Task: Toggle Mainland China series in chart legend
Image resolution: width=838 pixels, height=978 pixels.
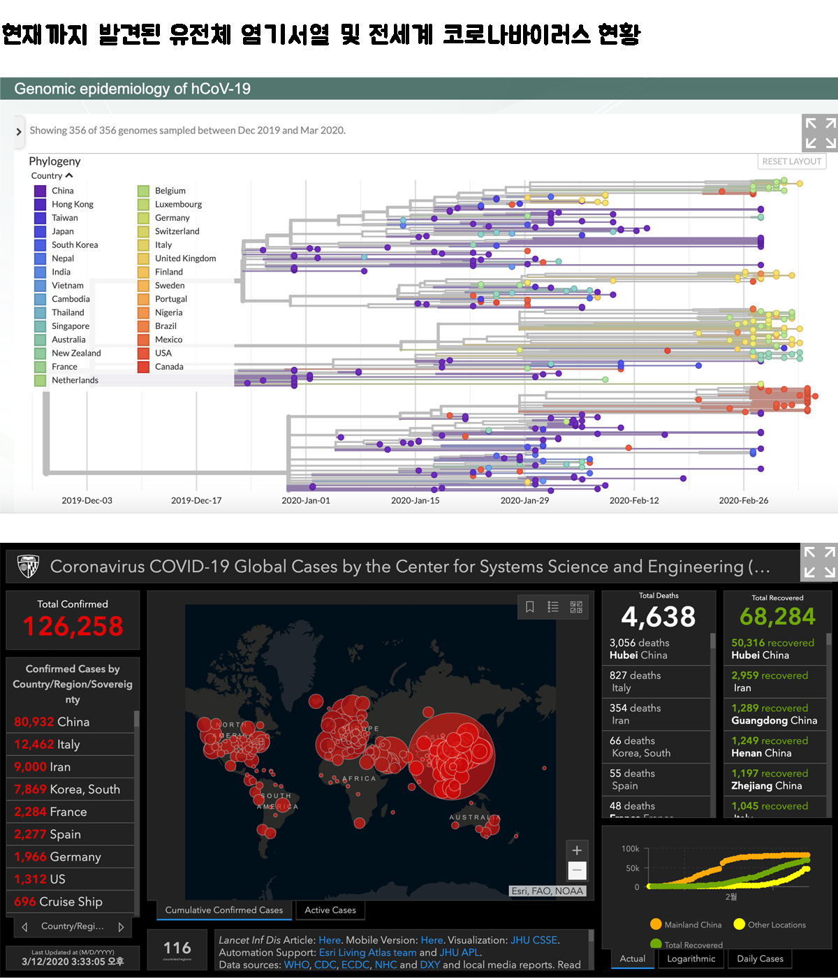Action: click(686, 924)
